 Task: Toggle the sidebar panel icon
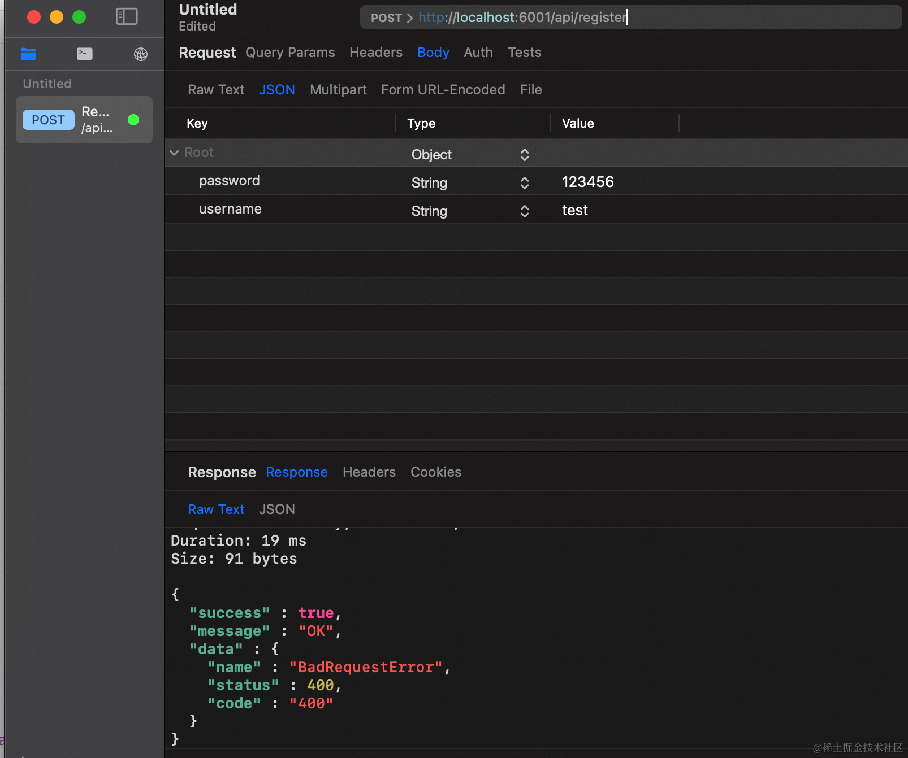click(127, 16)
